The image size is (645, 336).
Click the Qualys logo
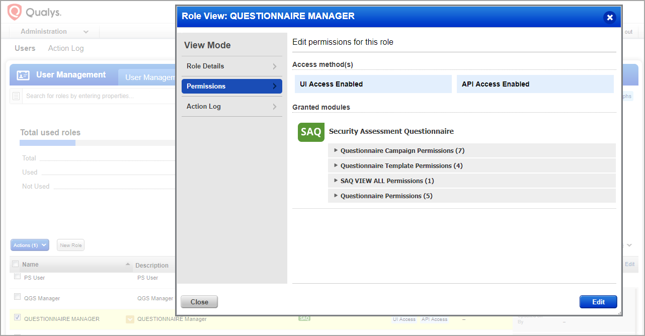(x=34, y=12)
